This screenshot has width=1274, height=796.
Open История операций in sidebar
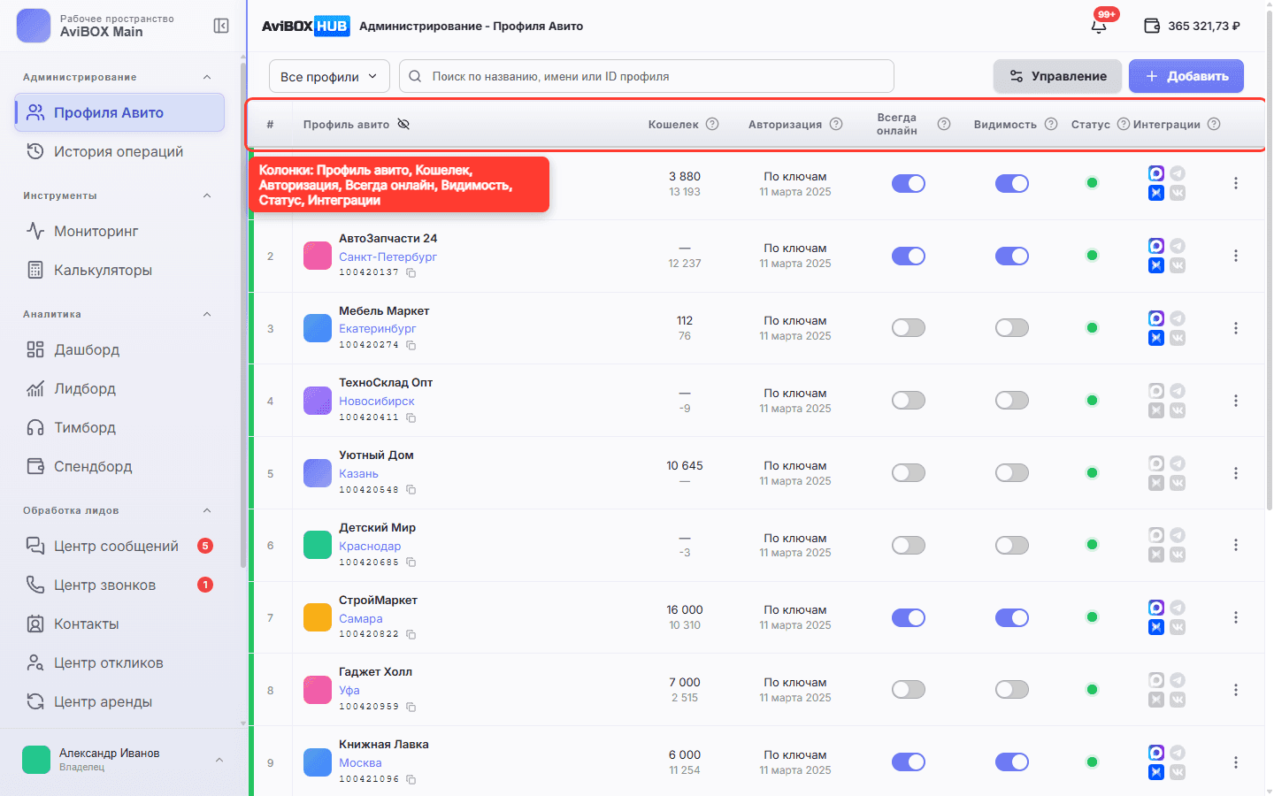[119, 151]
